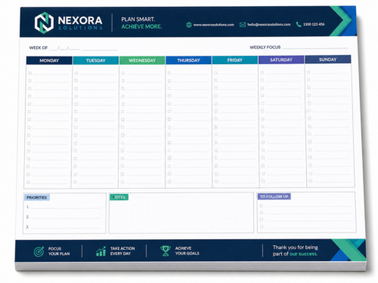The image size is (378, 283).
Task: Click the hello@nexorasolutions.com email address
Action: point(269,24)
